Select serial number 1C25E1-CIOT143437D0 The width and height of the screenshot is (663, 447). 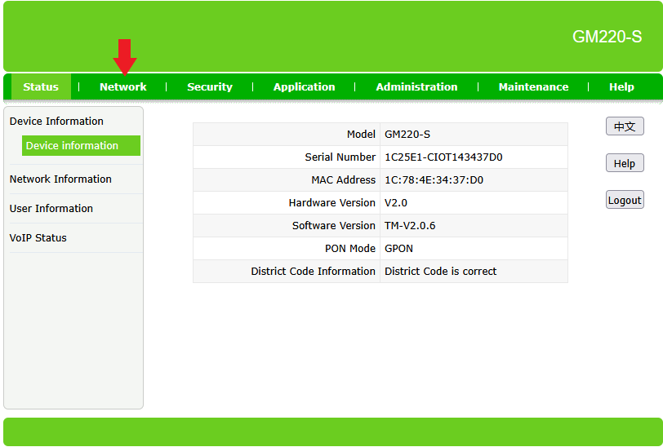pyautogui.click(x=443, y=157)
